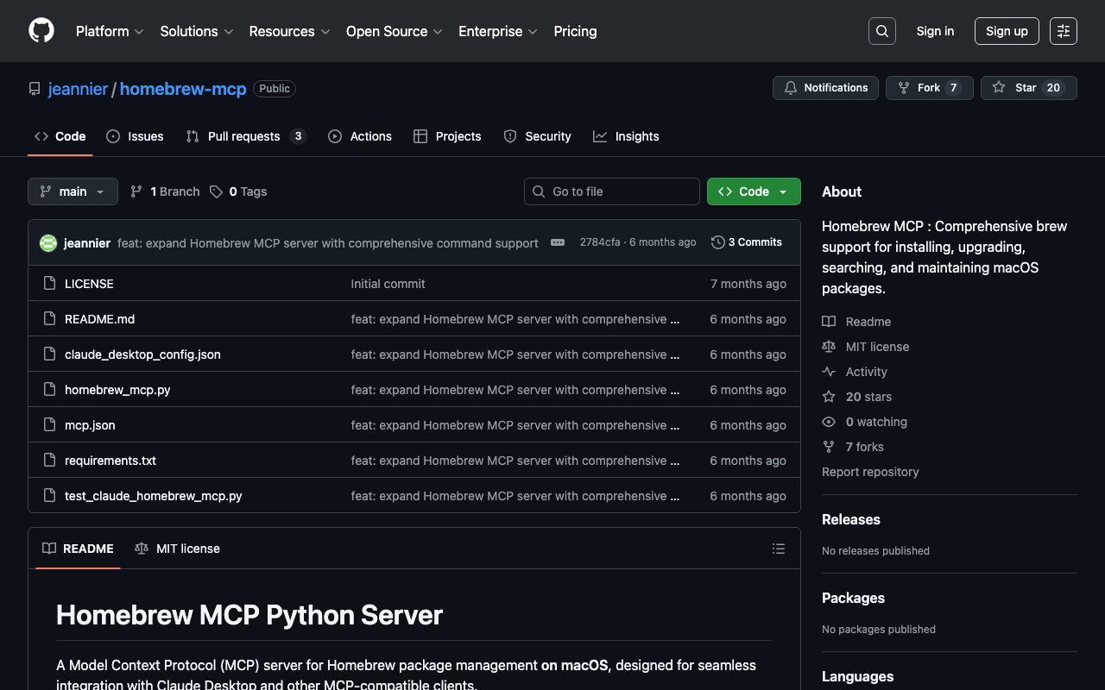Open the 3 Commits history

tap(747, 242)
